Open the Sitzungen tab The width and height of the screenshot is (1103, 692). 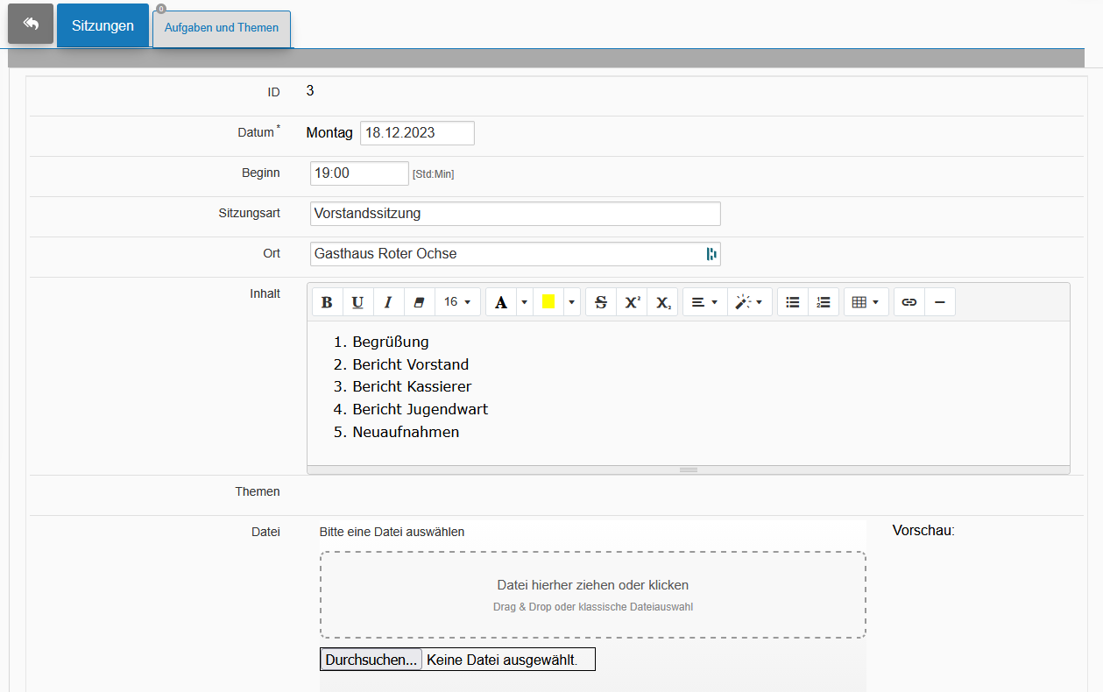coord(103,25)
